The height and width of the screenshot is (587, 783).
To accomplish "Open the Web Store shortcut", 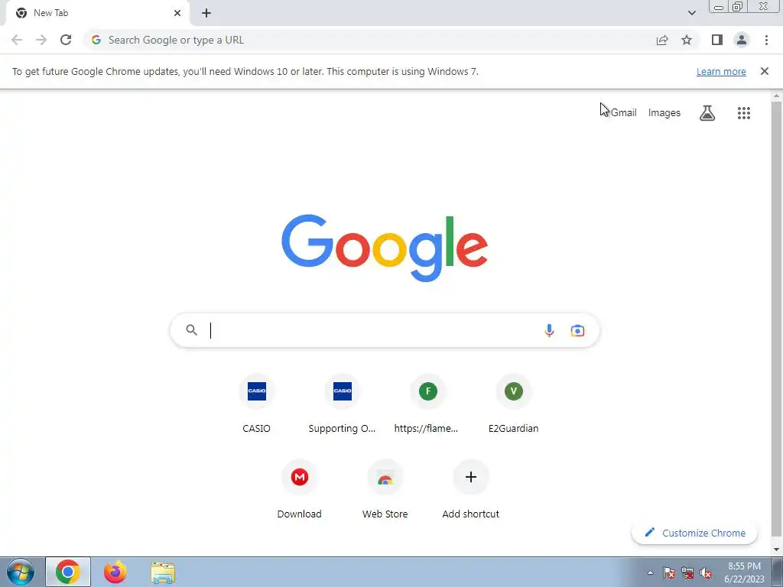I will 385,490.
